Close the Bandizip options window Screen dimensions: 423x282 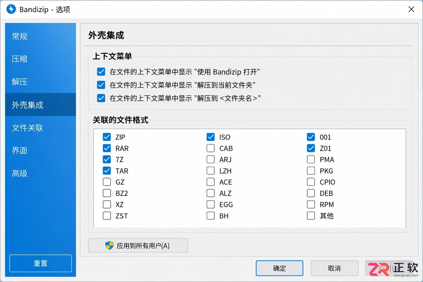click(x=411, y=9)
